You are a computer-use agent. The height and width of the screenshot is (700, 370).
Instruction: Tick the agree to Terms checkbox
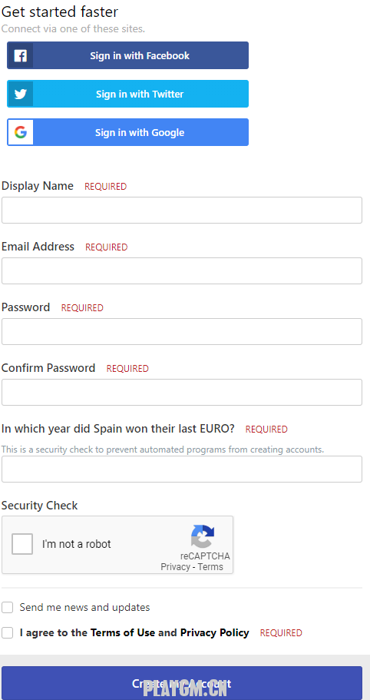(7, 632)
